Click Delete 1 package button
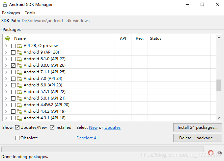This screenshot has width=224, height=161. click(x=198, y=138)
